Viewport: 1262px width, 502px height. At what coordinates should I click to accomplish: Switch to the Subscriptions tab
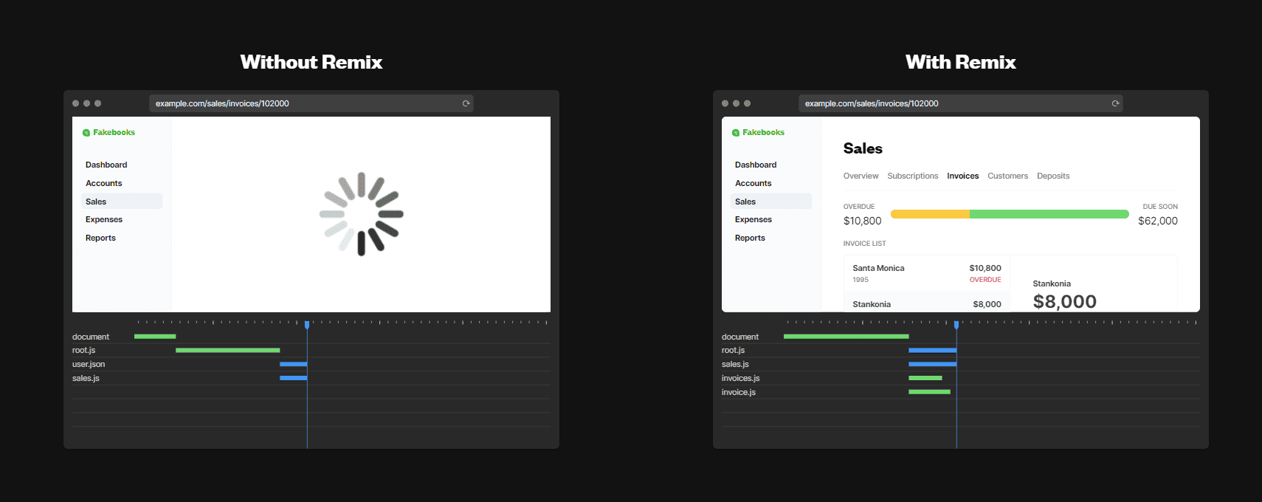click(913, 176)
